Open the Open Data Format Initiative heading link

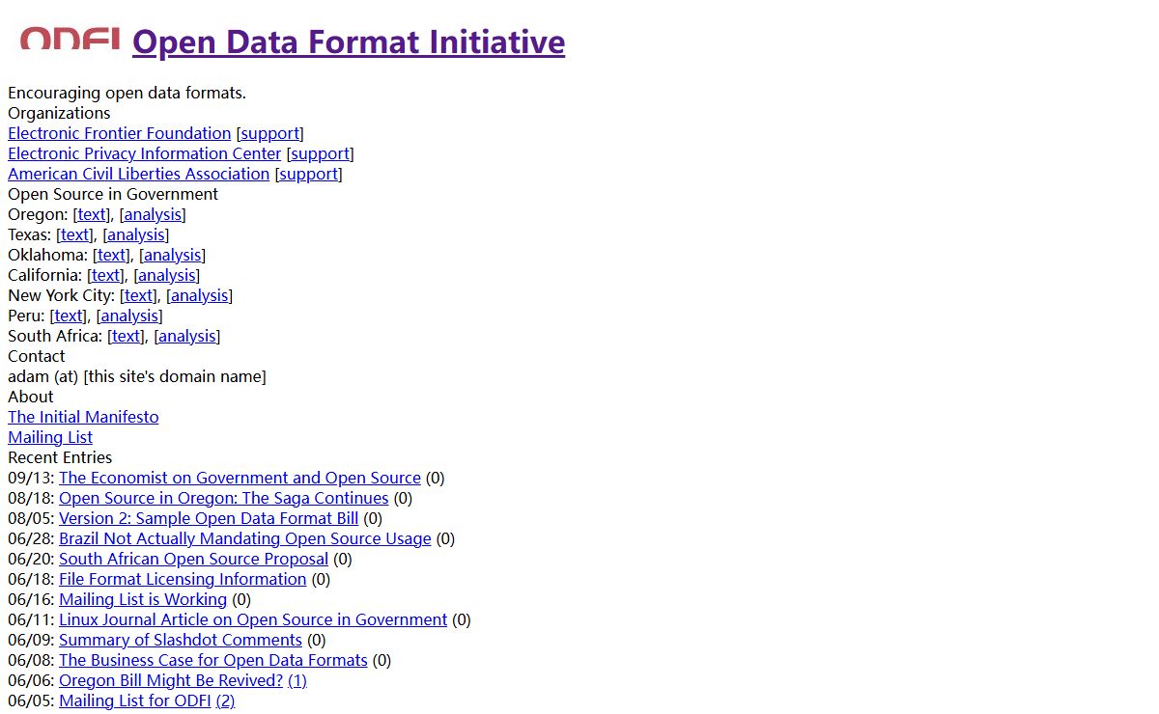click(349, 42)
